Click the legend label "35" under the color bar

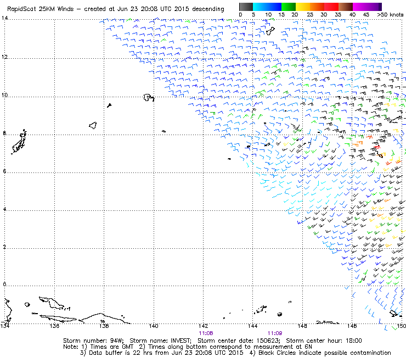click(338, 14)
